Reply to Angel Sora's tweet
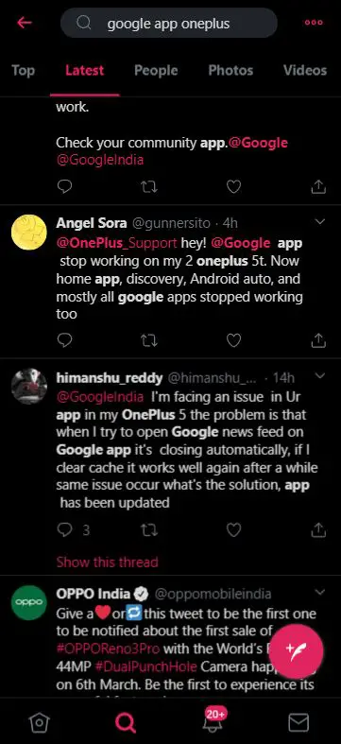The width and height of the screenshot is (341, 744). click(64, 339)
